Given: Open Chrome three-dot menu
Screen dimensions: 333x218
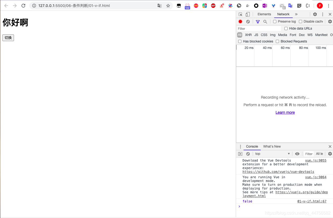Looking at the screenshot, I should point(328,6).
